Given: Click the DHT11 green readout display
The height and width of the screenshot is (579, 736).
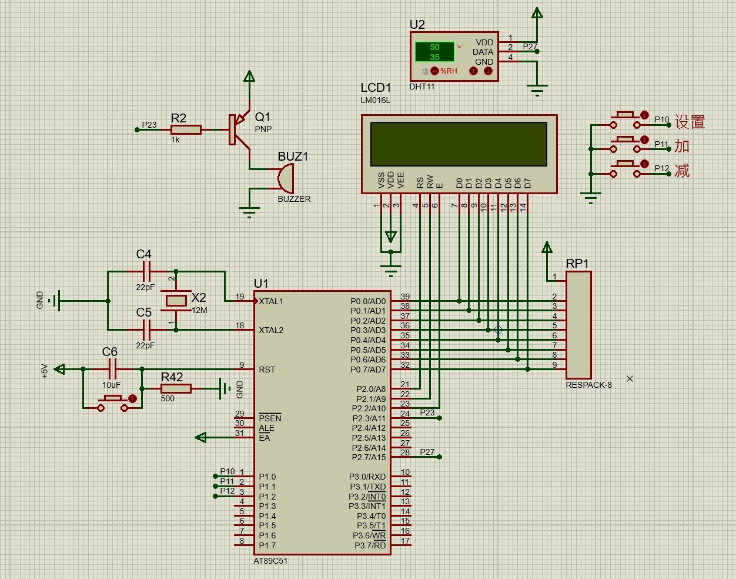Looking at the screenshot, I should (x=434, y=52).
